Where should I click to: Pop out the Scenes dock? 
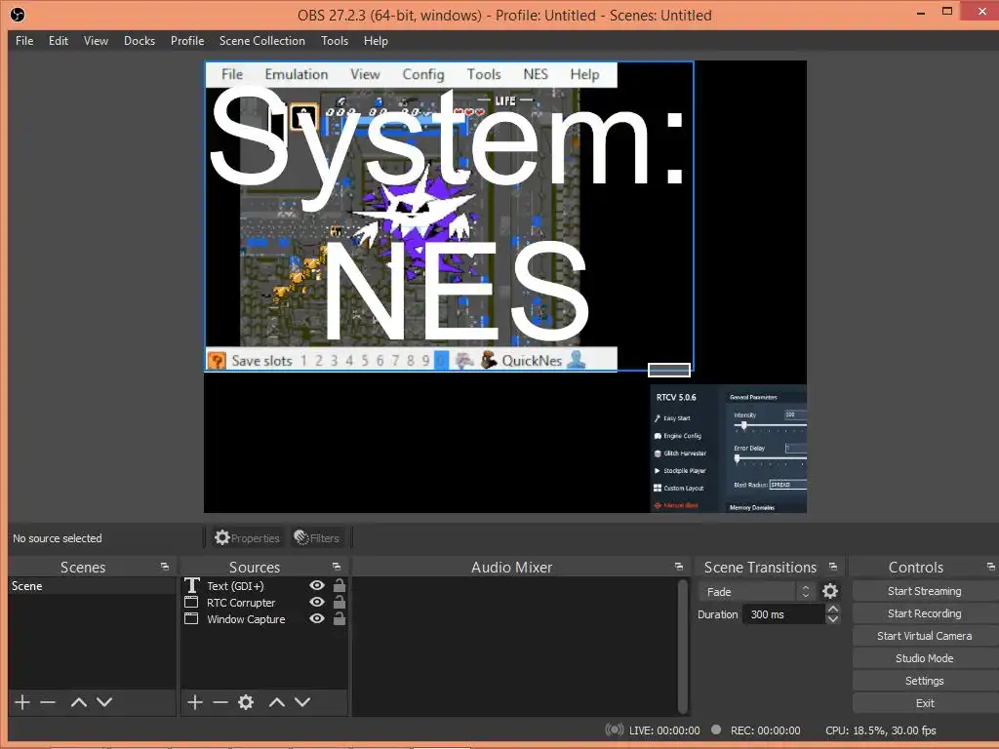point(164,567)
